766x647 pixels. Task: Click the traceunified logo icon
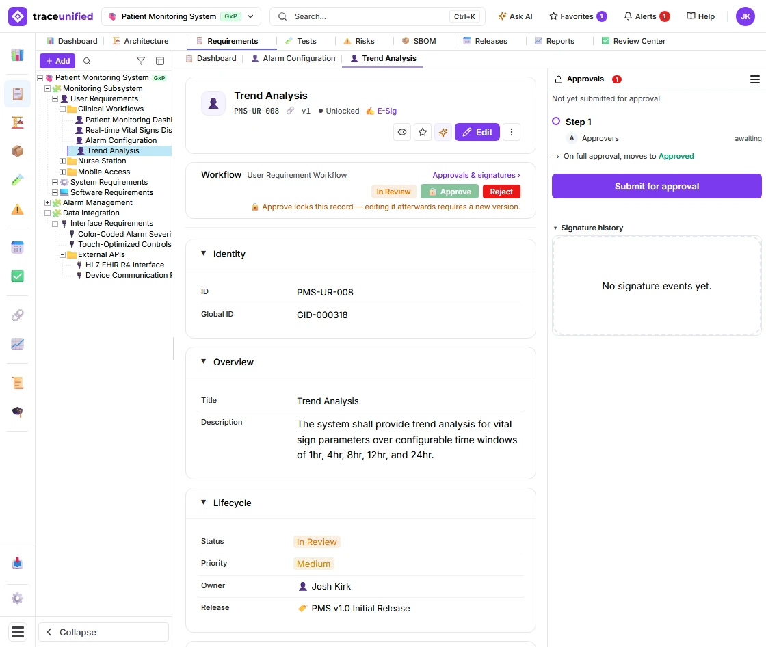click(x=18, y=16)
